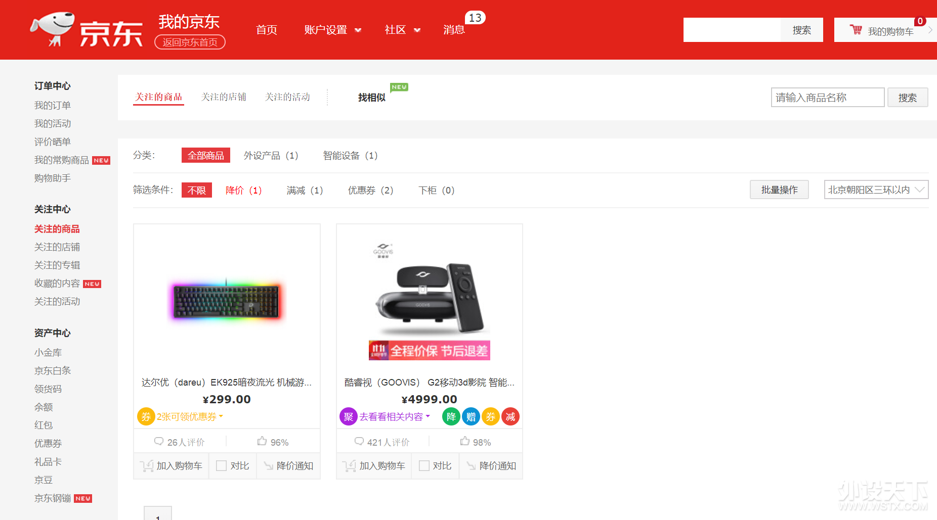Click the yellow coupon badge on the dareu keyboard card
This screenshot has width=937, height=520.
tap(146, 416)
